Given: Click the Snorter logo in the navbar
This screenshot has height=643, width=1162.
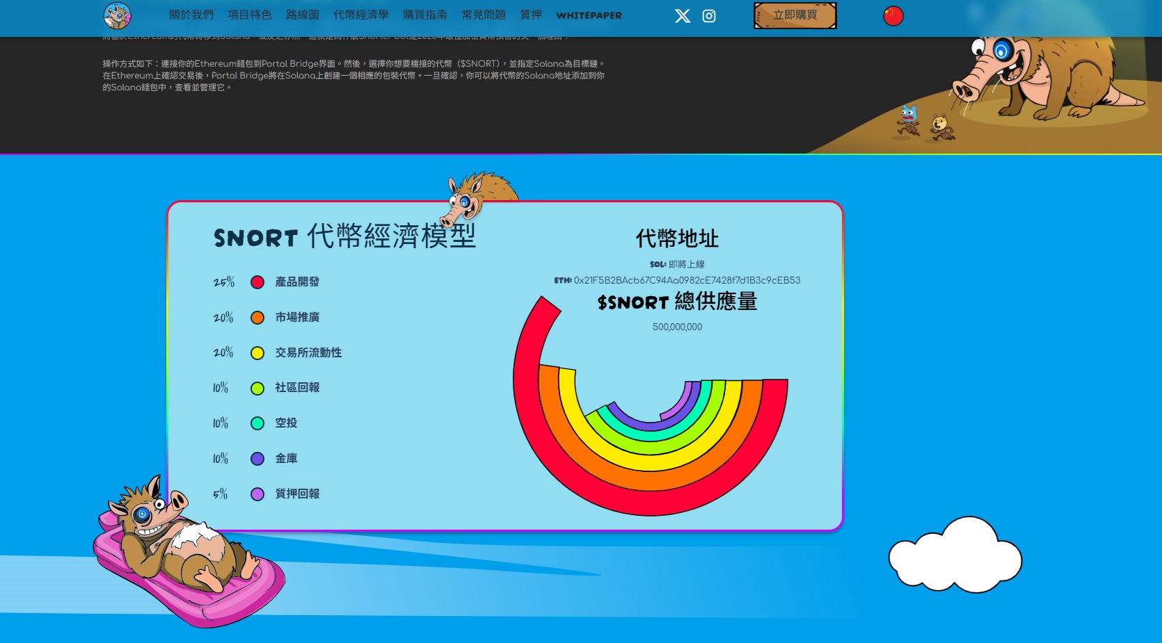Looking at the screenshot, I should point(118,15).
